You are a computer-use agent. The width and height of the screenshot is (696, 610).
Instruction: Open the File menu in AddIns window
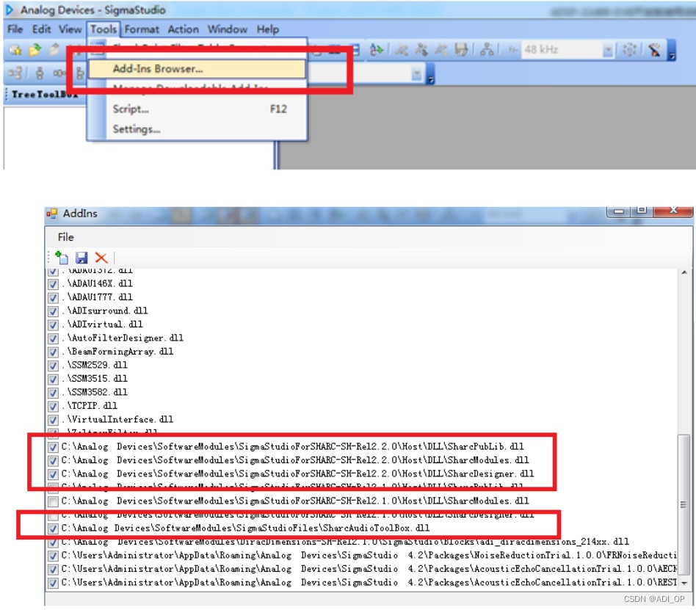(65, 238)
